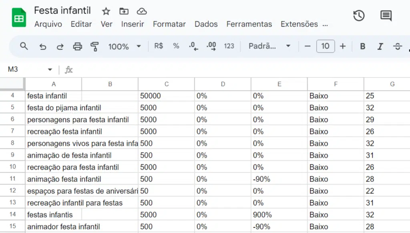
Task: Select column E header
Action: click(x=279, y=84)
